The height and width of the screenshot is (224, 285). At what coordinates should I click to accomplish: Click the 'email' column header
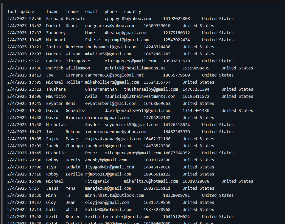(91, 11)
